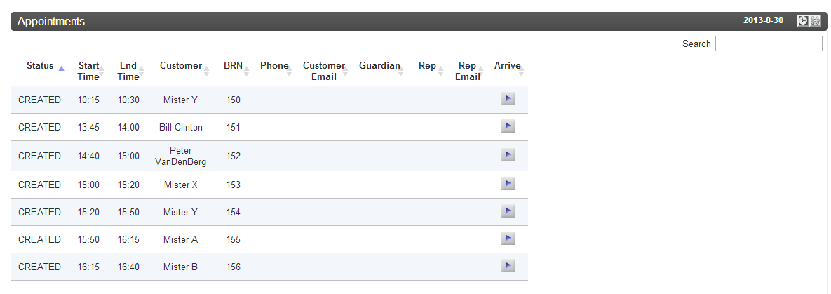Sort by Customer Email column
Image resolution: width=831 pixels, height=294 pixels.
tap(324, 71)
